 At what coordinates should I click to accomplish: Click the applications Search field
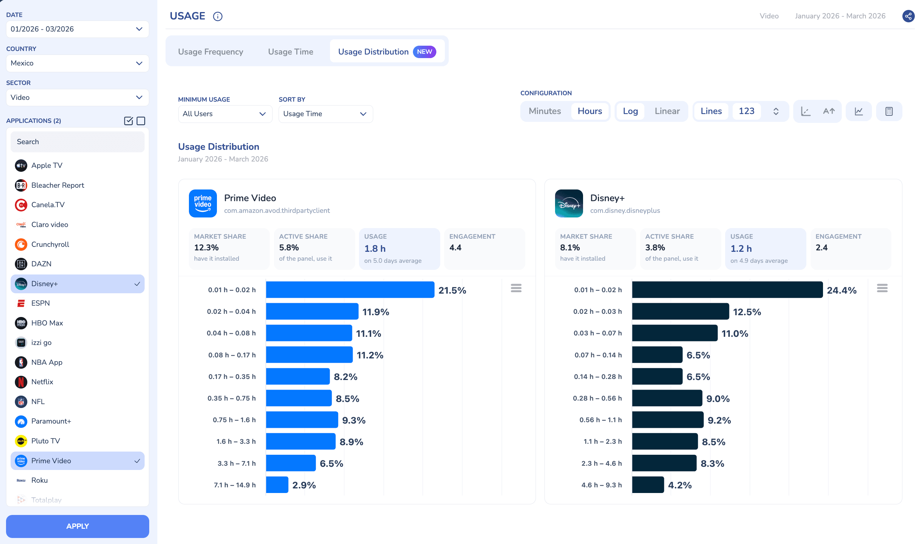(x=77, y=142)
